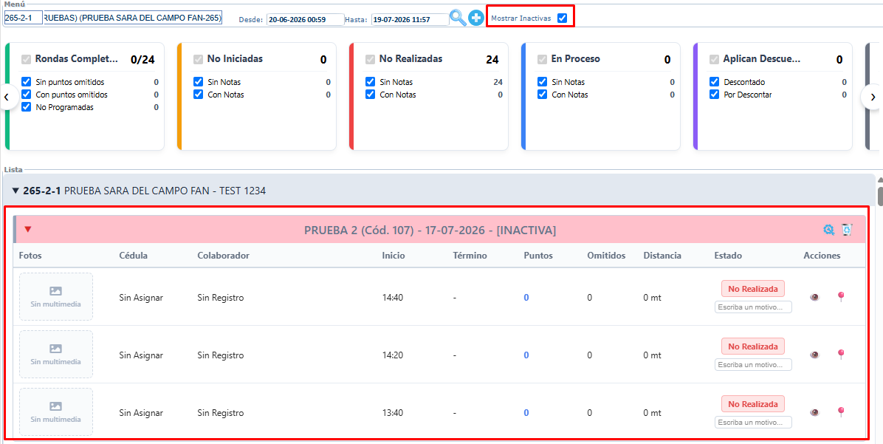
Task: Click the magnifying glass search icon
Action: click(458, 18)
